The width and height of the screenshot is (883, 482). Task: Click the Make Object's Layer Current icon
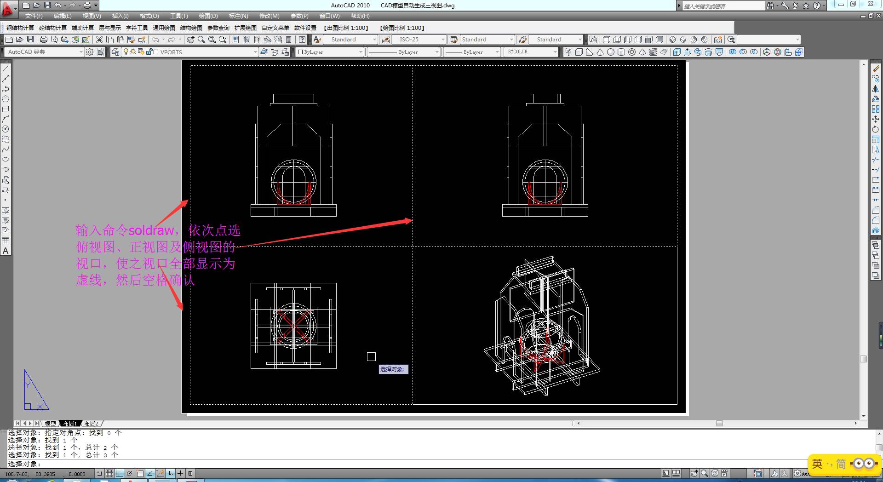[264, 52]
